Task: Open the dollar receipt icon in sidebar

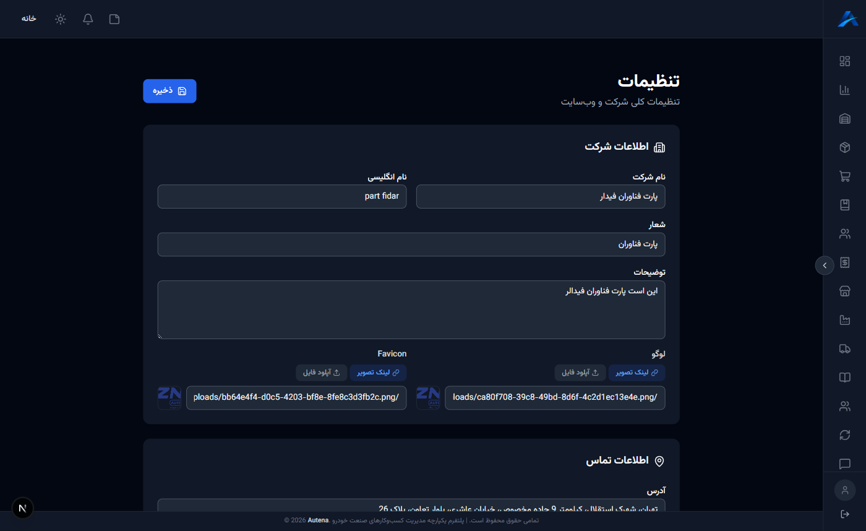Action: pyautogui.click(x=844, y=262)
